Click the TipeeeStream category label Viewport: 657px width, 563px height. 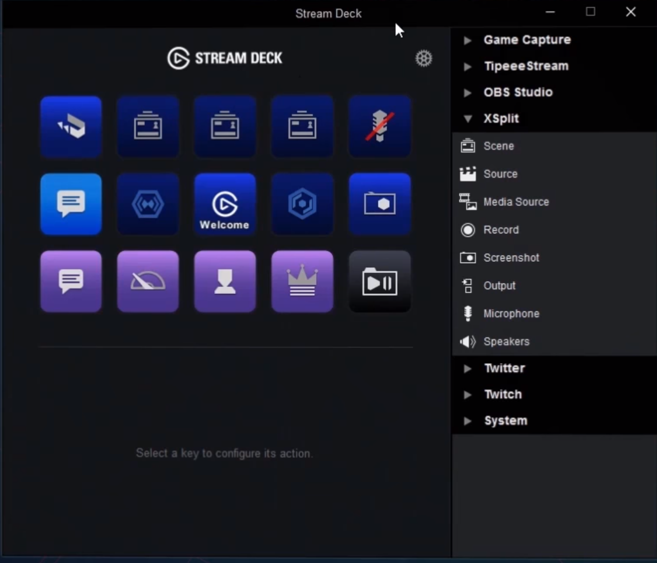point(526,66)
